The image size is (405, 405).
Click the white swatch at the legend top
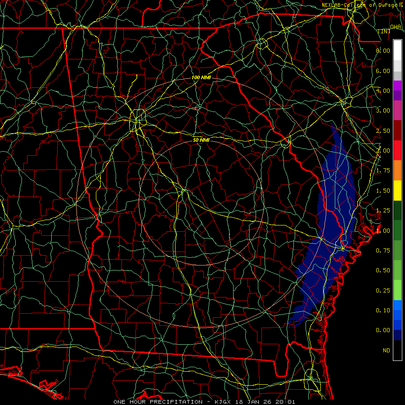click(x=397, y=50)
